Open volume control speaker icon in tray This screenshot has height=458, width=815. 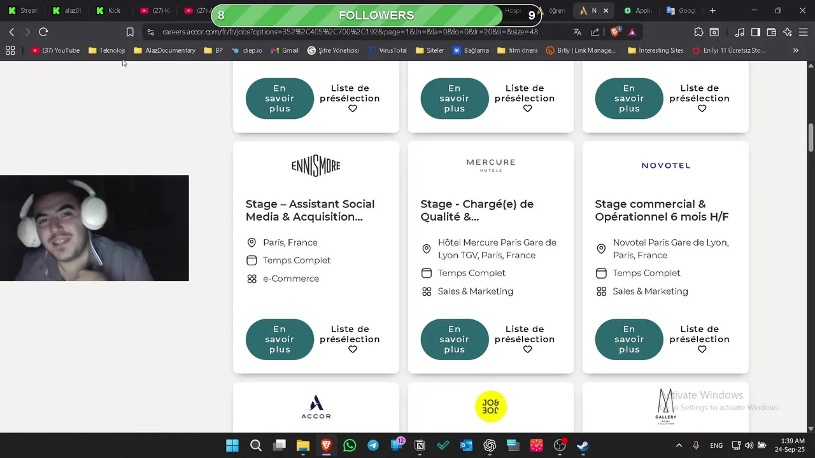click(749, 445)
